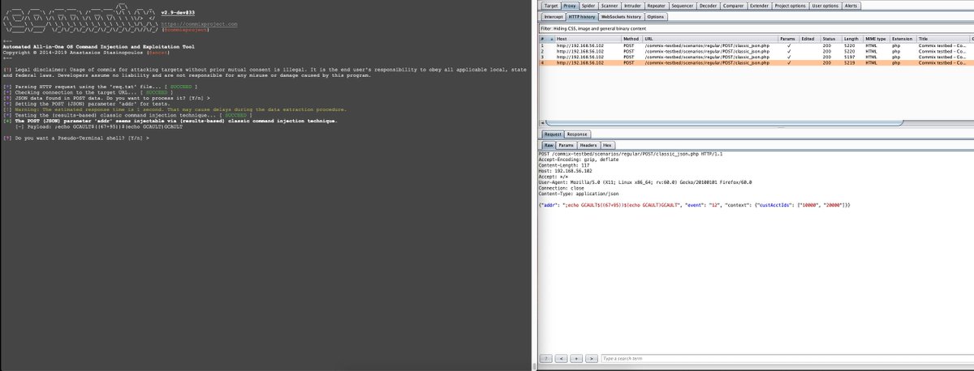Switch to the Spider tab
Viewport: 974px width, 371px height.
coord(589,5)
